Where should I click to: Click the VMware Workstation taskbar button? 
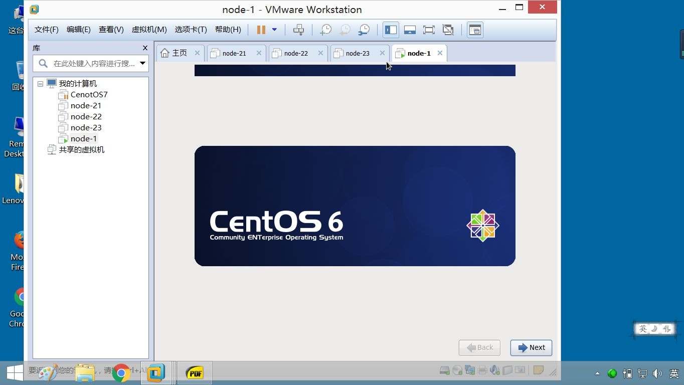coord(156,373)
